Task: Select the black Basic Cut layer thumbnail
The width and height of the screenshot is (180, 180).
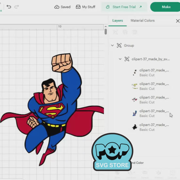Action: coord(135,127)
